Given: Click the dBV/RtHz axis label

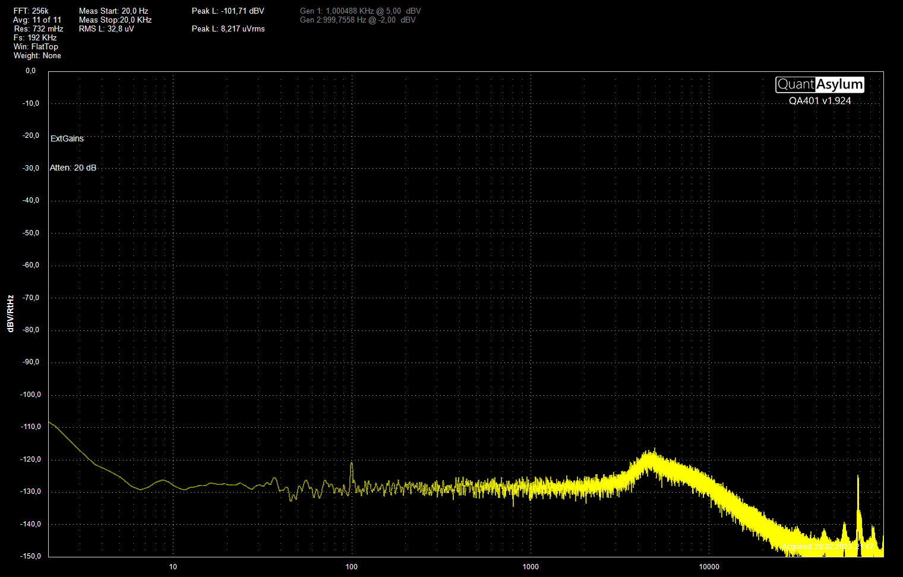Looking at the screenshot, I should point(11,313).
